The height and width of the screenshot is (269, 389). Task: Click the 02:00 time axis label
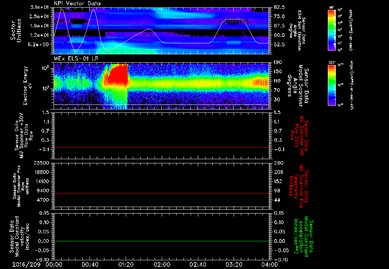click(162, 264)
